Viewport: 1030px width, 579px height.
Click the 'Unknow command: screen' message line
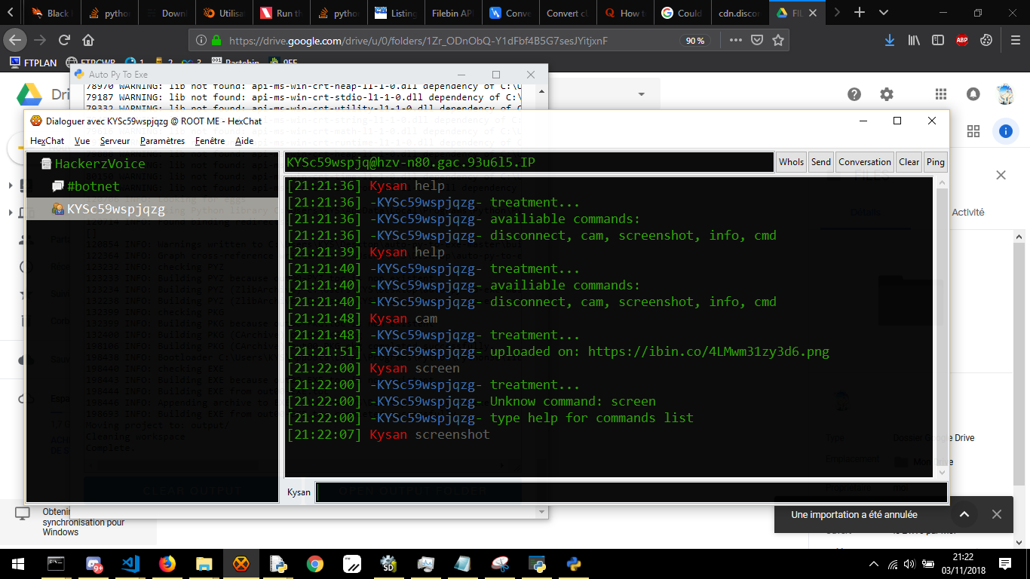pyautogui.click(x=573, y=401)
